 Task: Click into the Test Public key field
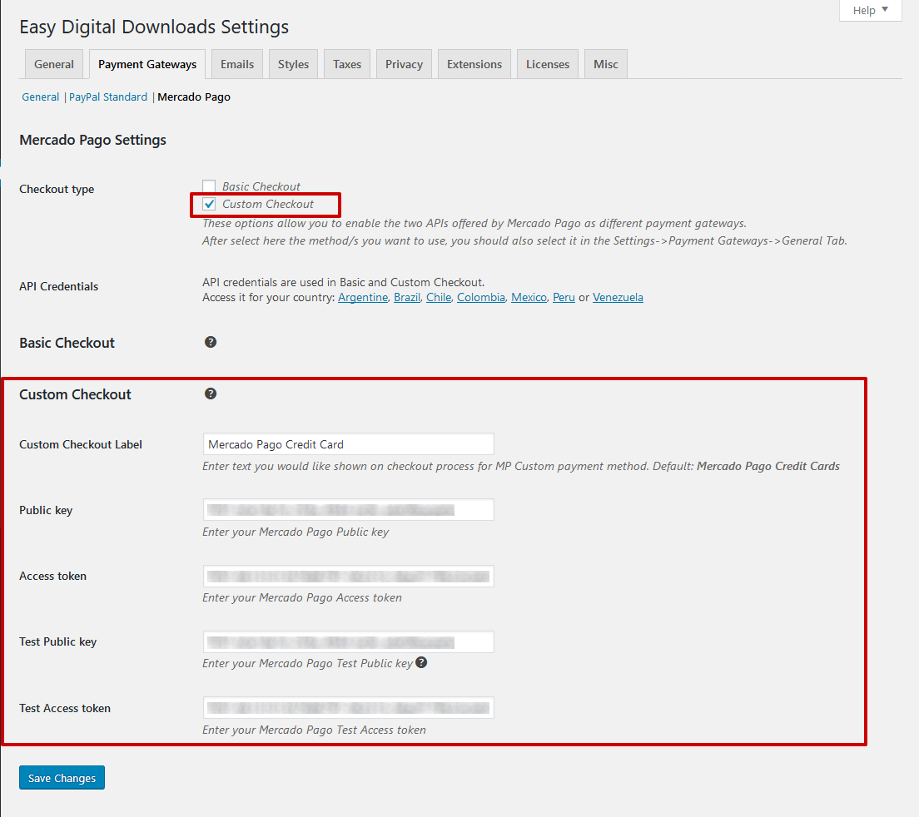click(348, 642)
